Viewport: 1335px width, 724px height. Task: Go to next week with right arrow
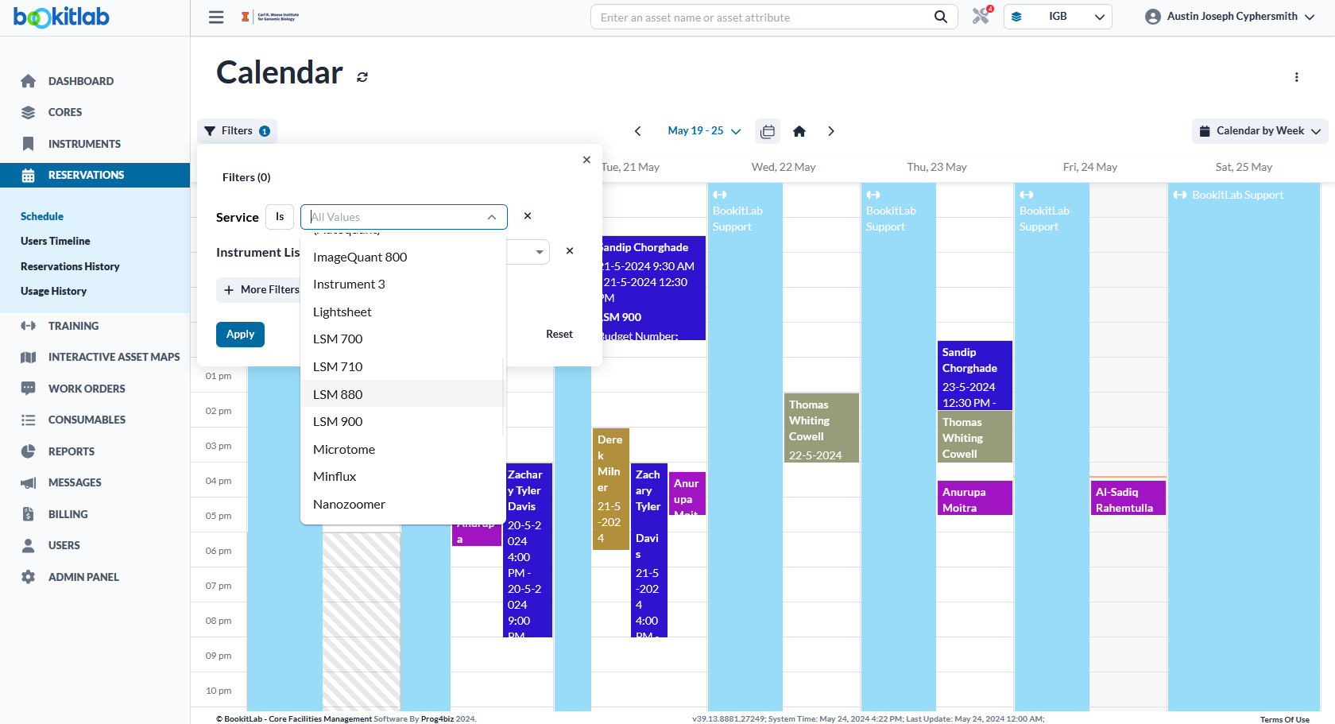coord(831,131)
